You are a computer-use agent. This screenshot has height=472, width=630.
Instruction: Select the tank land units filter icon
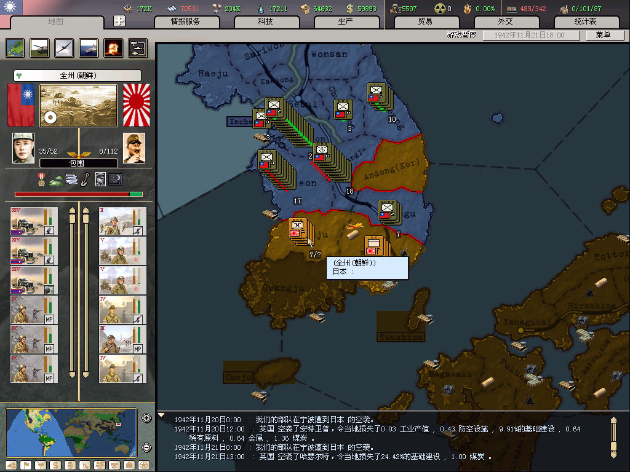(x=39, y=47)
